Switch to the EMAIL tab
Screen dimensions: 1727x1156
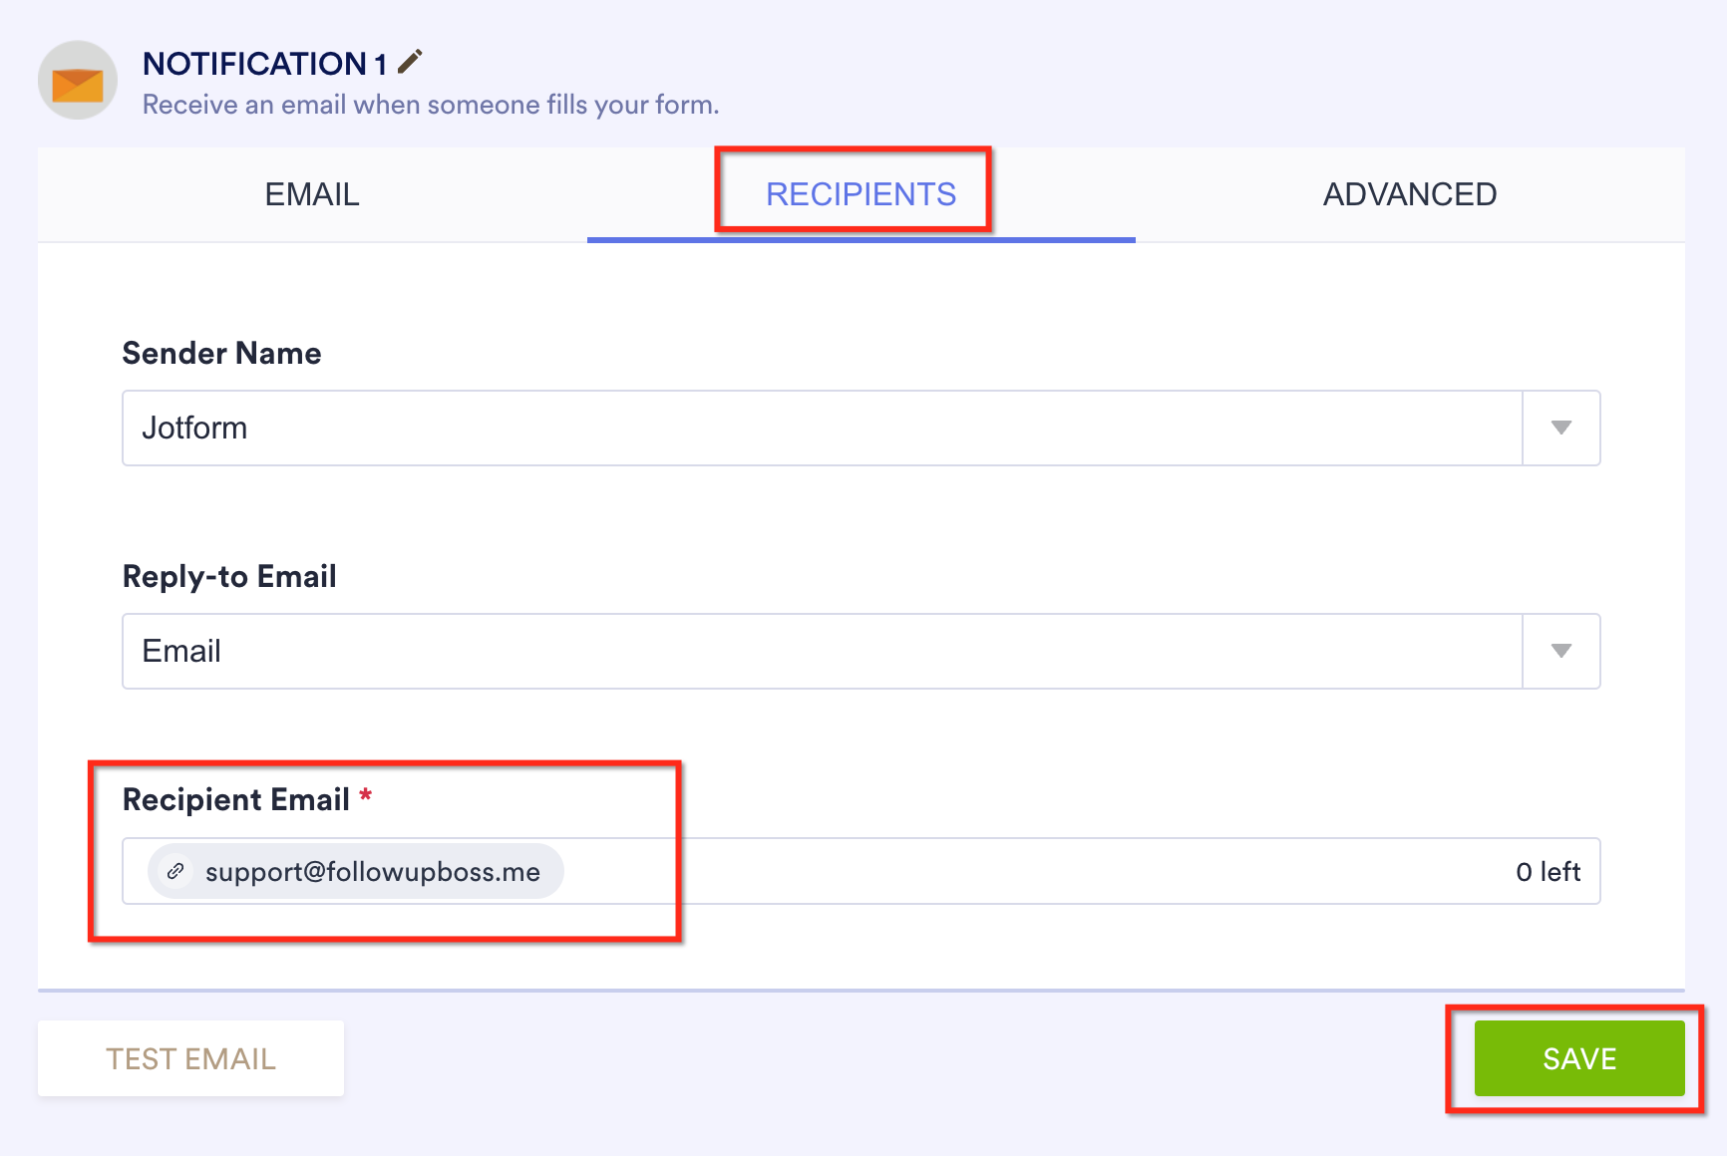point(312,194)
